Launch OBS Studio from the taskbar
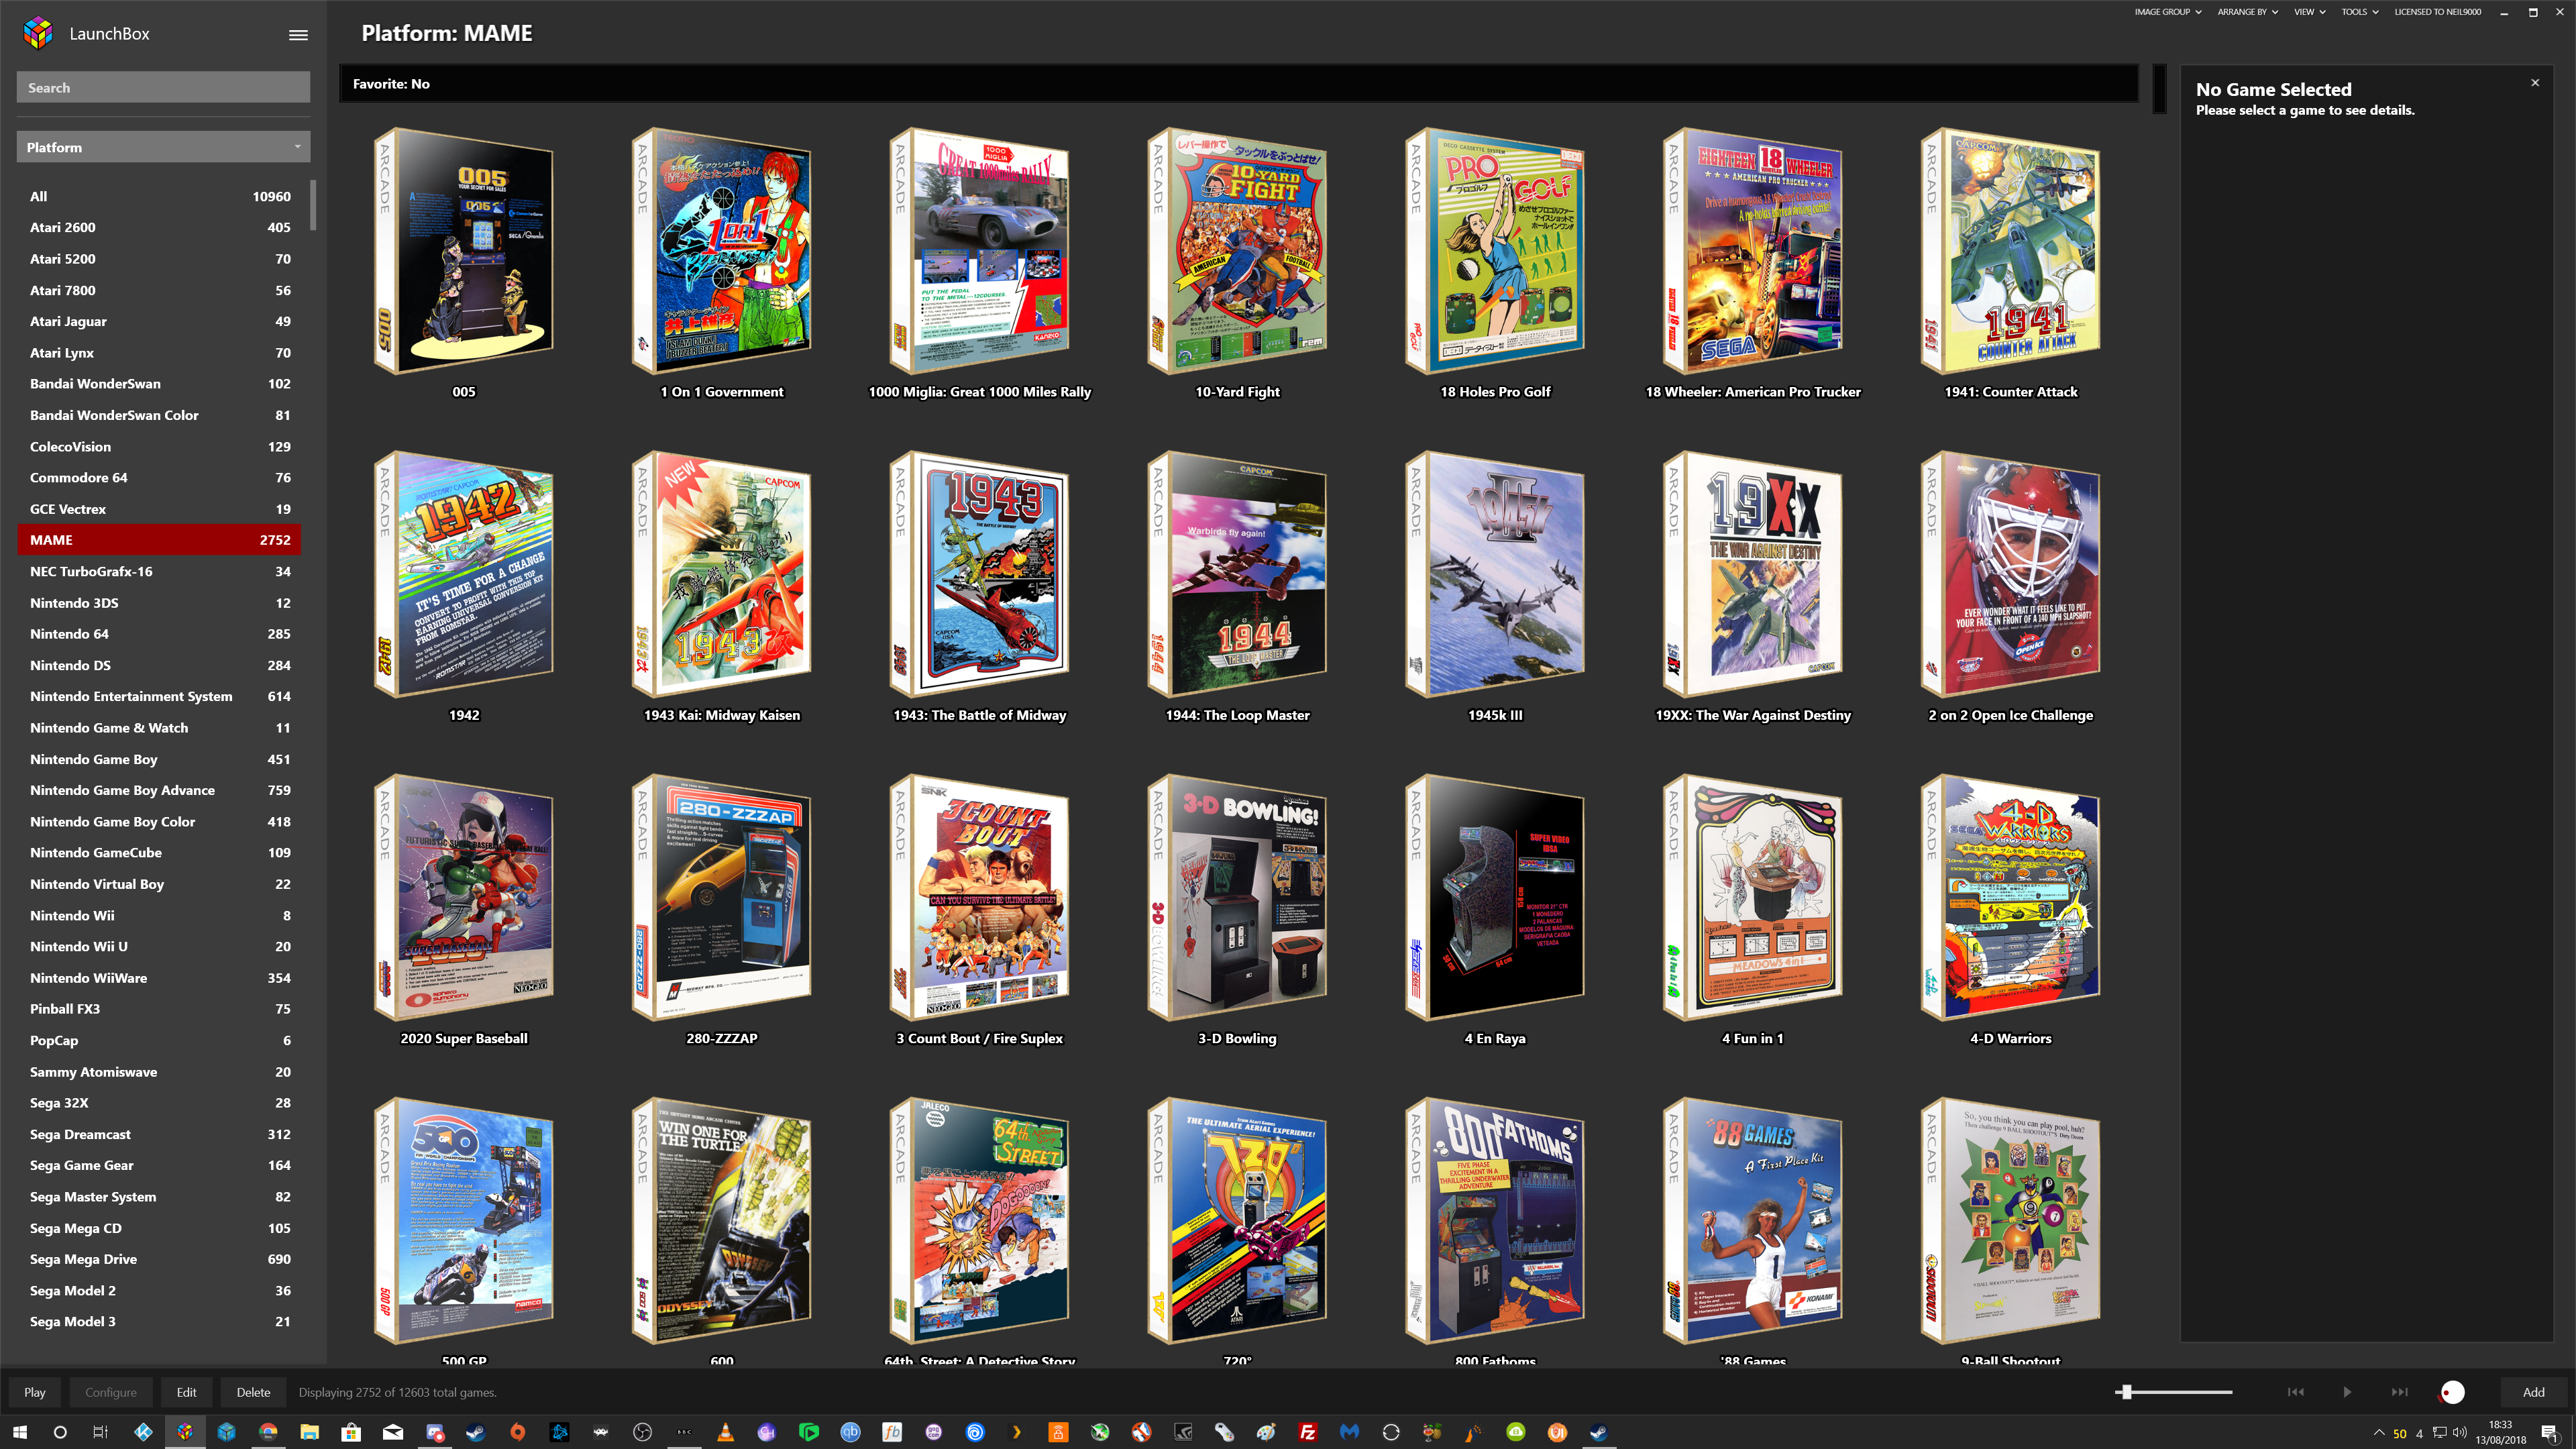The image size is (2576, 1449). pos(642,1432)
